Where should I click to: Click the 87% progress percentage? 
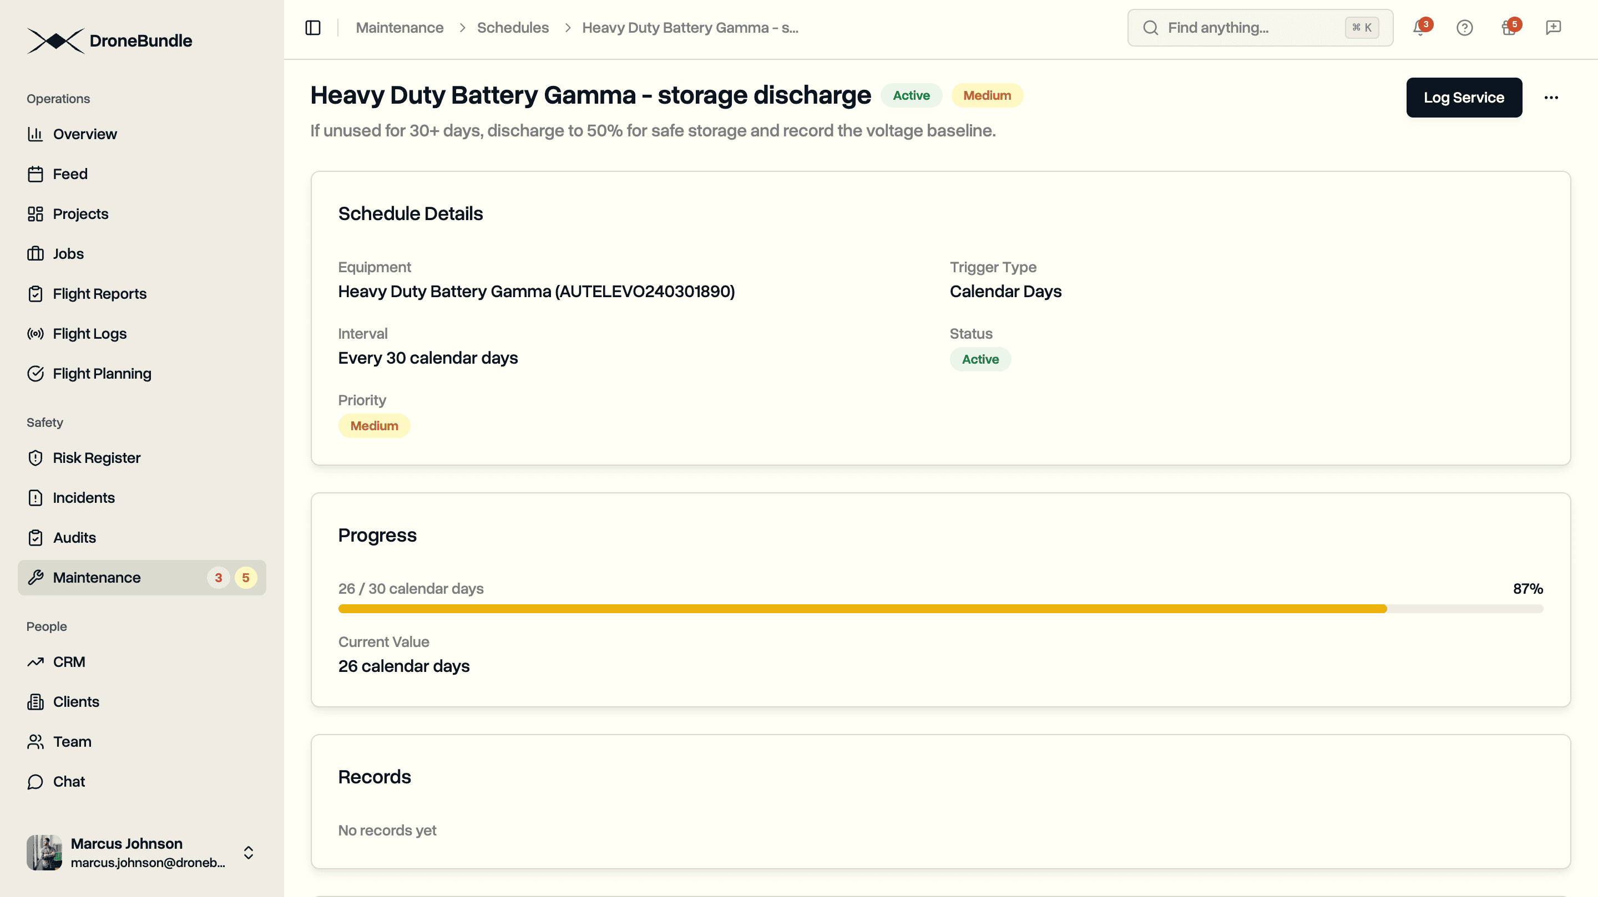[x=1528, y=589]
